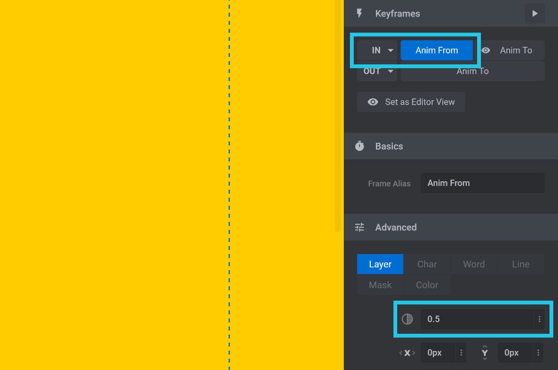Open the OUT animation dropdown
The width and height of the screenshot is (558, 370).
click(377, 71)
